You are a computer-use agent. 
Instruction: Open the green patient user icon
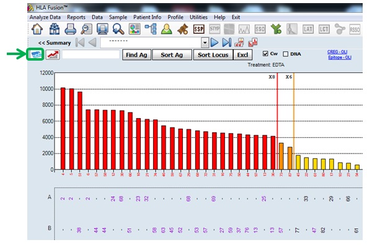(x=167, y=29)
